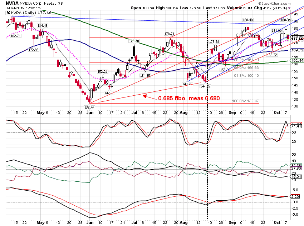Select the "NVIDIA Corp." company name
304x226 pixels.
click(31, 4)
